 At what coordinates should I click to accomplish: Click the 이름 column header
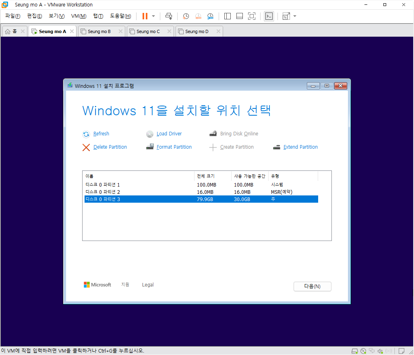(x=139, y=176)
